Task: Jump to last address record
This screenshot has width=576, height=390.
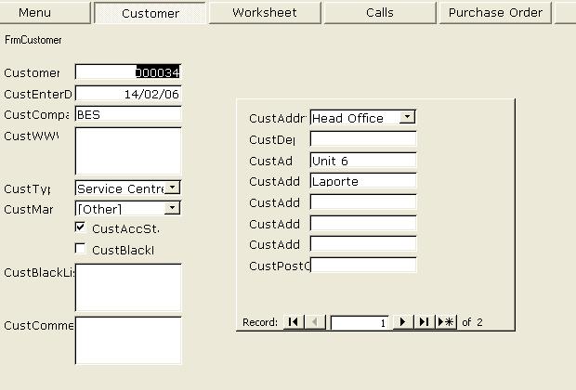Action: [x=424, y=322]
